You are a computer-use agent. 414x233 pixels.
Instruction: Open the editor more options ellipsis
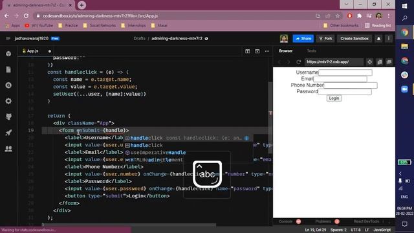pos(267,51)
